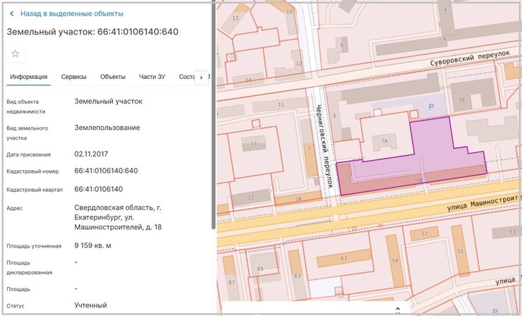
Task: Select the date value 02.11.2017
Action: 91,154
